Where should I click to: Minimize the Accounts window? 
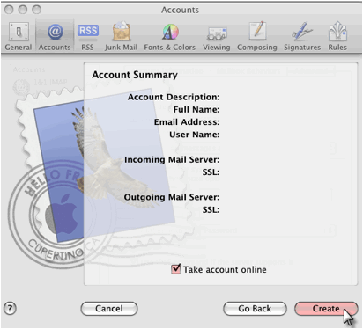(x=23, y=10)
